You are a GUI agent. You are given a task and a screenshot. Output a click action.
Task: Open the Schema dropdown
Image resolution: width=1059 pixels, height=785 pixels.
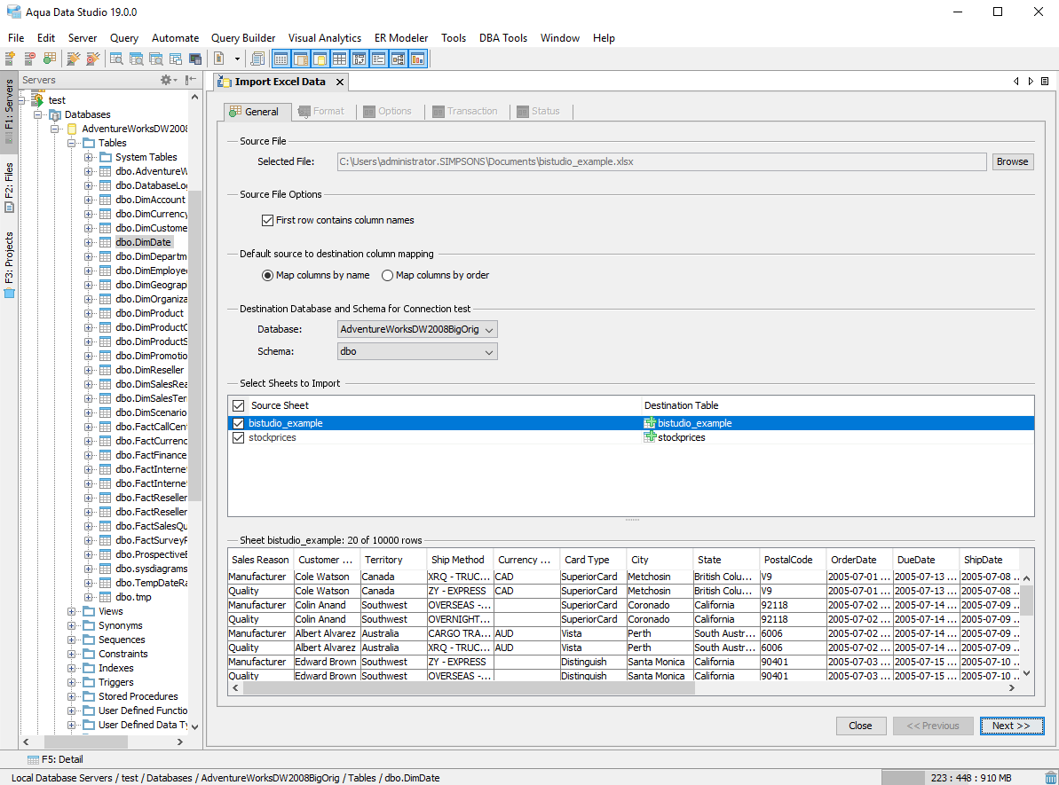417,351
